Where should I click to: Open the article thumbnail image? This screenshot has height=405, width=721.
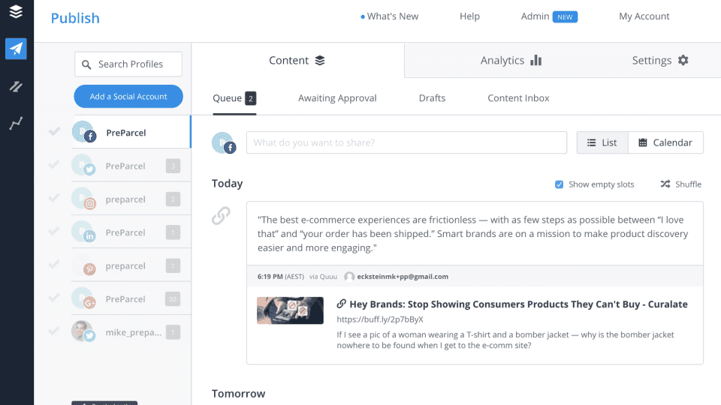click(x=290, y=310)
